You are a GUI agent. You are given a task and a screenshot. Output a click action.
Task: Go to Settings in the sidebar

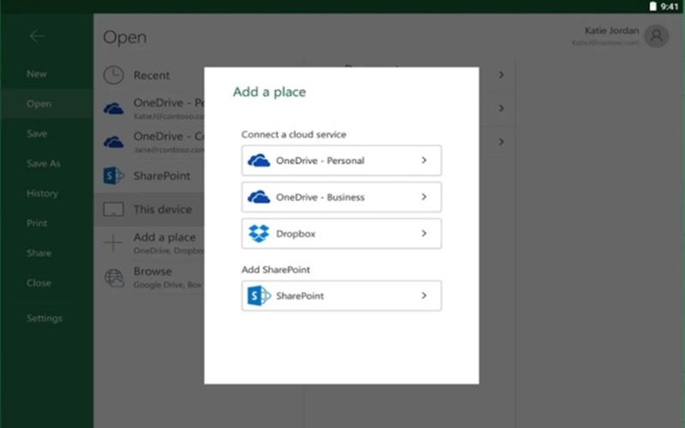(x=44, y=318)
